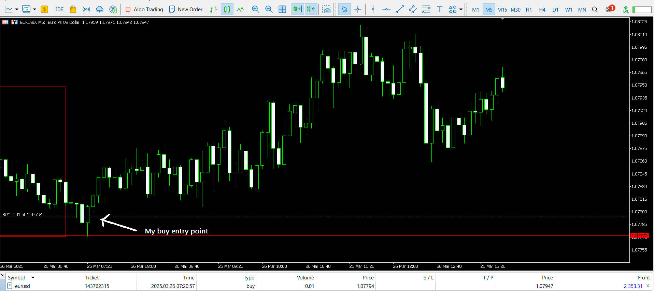Add a horizontal line object

pyautogui.click(x=386, y=10)
